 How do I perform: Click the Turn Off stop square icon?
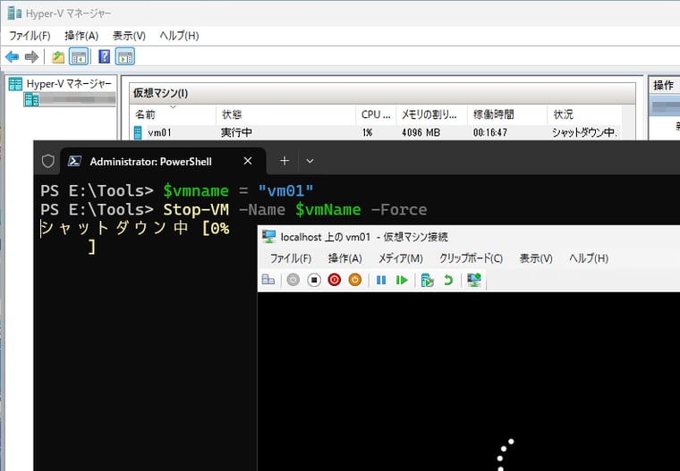pos(314,280)
